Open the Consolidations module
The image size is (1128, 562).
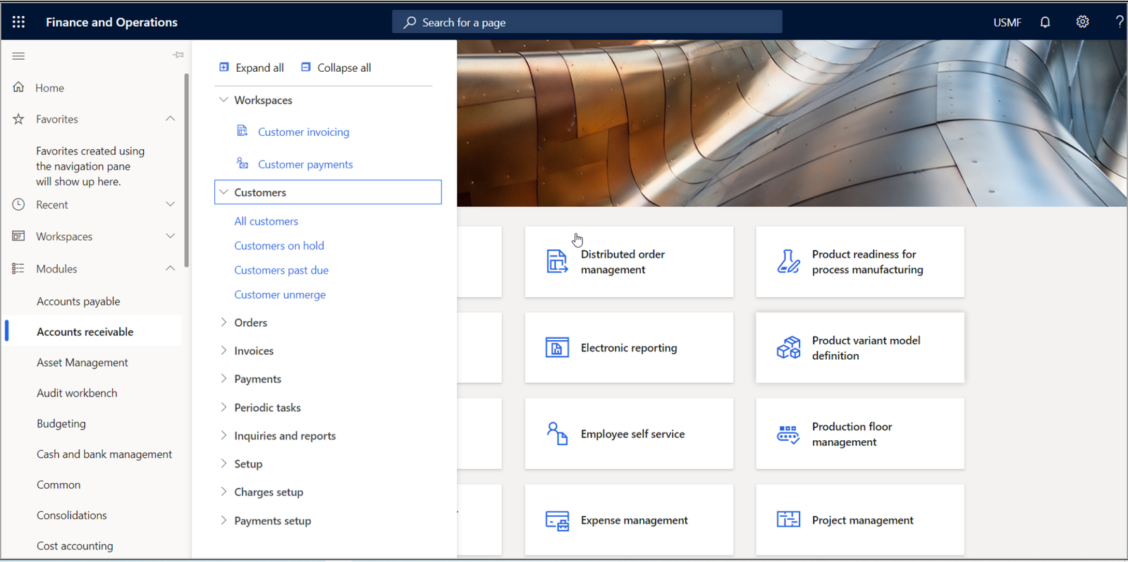click(x=72, y=516)
